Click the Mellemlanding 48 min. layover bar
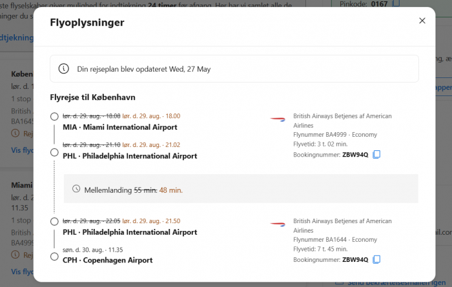The height and width of the screenshot is (287, 452). 241,189
